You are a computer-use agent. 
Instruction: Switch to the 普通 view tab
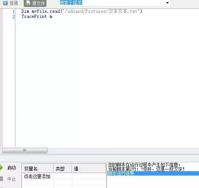click(11, 3)
